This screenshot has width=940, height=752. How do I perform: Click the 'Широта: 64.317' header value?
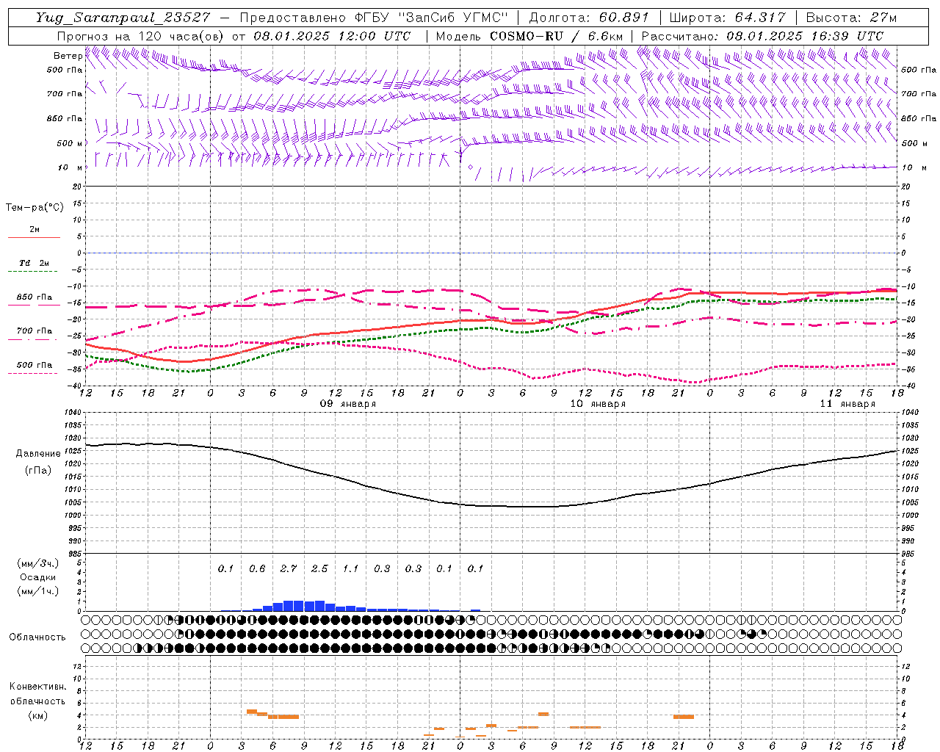(727, 18)
